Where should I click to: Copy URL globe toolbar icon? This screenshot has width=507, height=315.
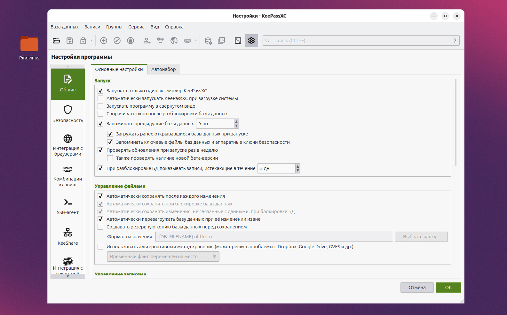174,41
